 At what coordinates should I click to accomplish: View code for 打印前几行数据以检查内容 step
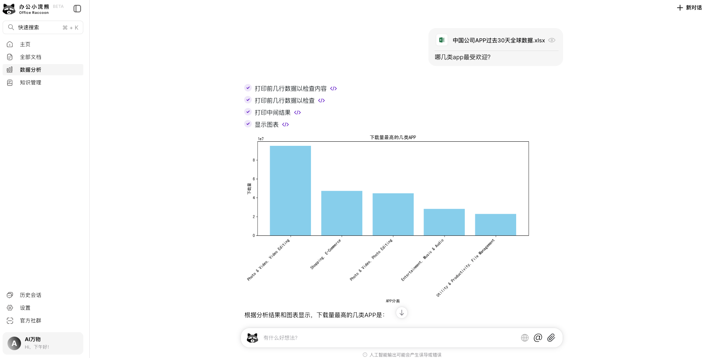333,88
